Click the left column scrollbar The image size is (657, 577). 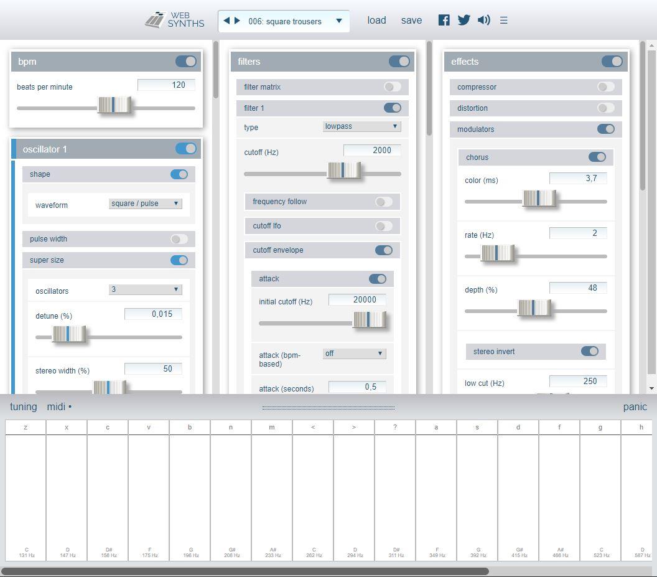(x=216, y=70)
